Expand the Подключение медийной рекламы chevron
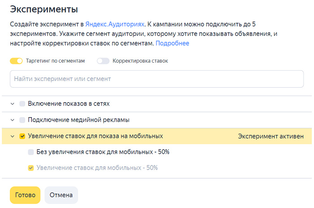Screen dimensions: 314x208 pos(13,120)
